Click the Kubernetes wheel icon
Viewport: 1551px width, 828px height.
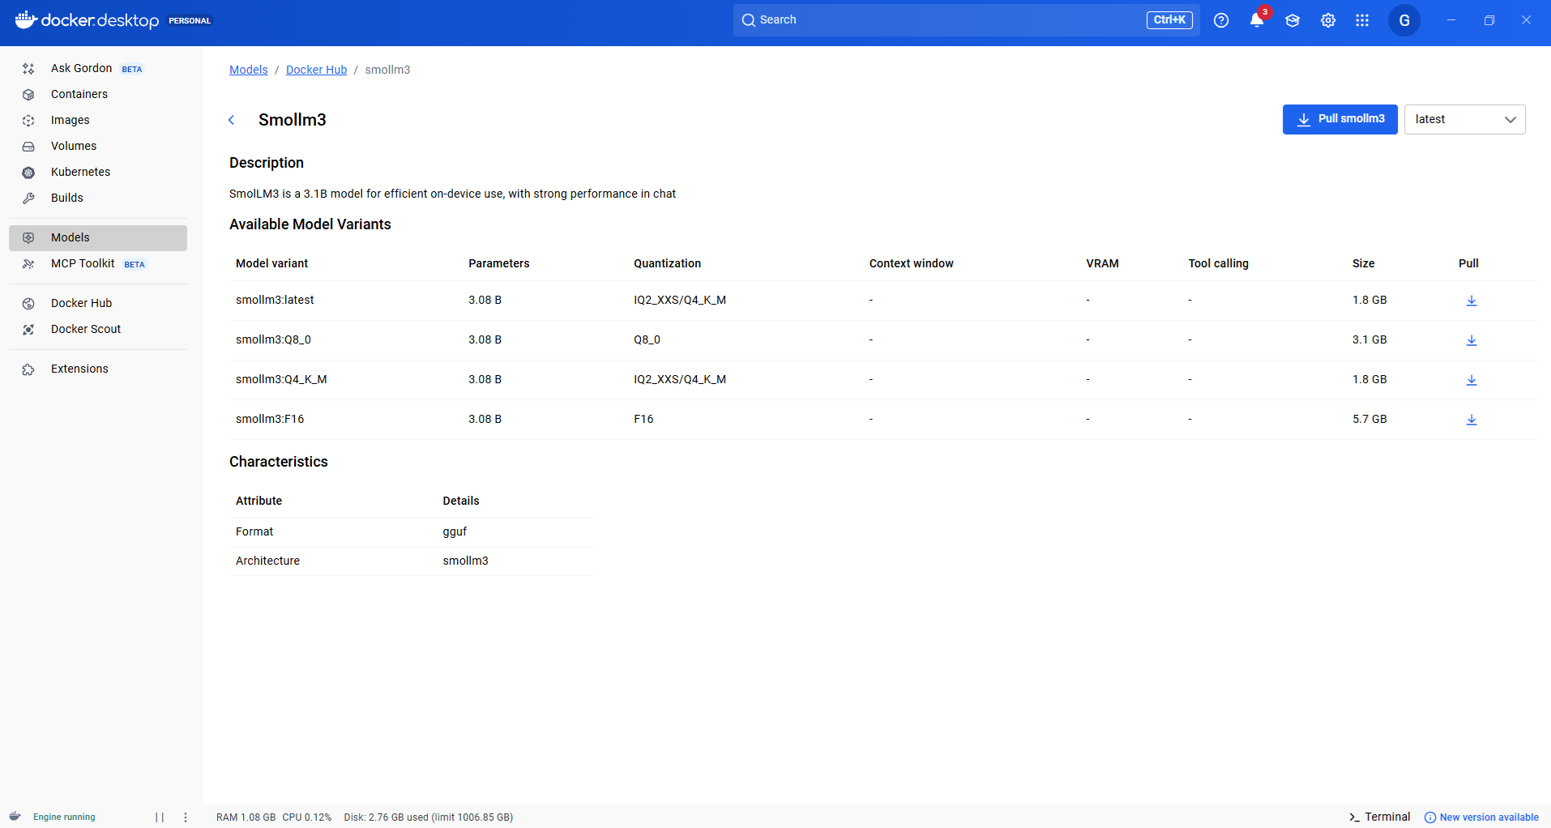[x=28, y=173]
